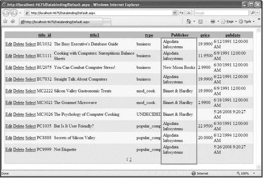Screen dimensions: 263x178
Task: Click title 'The Busy Executive's Database Guide'
Action: 86,44
